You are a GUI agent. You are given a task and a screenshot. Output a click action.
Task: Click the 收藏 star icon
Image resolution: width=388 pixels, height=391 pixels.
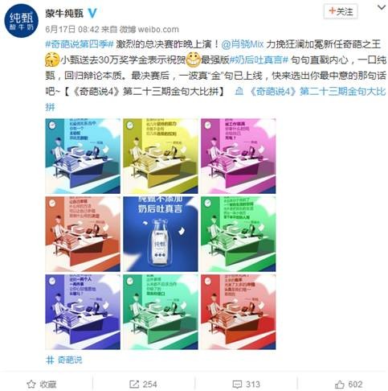click(31, 384)
